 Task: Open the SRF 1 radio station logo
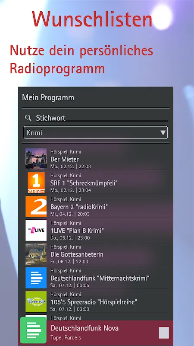click(36, 183)
